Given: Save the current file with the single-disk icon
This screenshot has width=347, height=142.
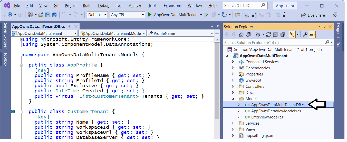Looking at the screenshot, I should pos(48,15).
